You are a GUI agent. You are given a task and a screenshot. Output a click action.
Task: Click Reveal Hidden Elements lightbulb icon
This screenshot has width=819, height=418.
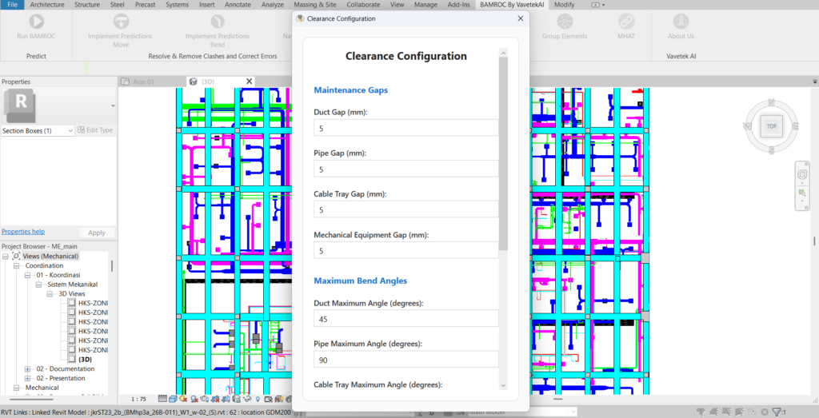(x=258, y=399)
